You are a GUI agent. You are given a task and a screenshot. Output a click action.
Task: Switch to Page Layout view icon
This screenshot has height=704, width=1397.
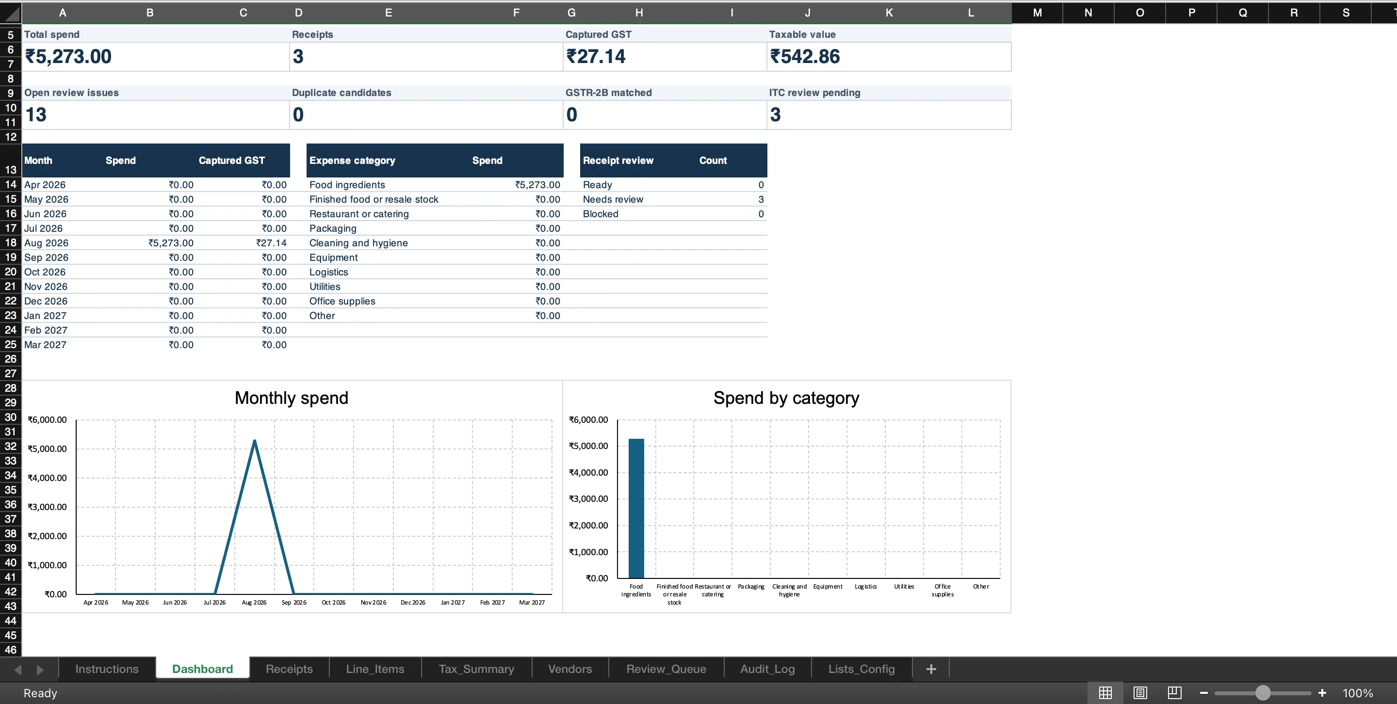tap(1140, 693)
